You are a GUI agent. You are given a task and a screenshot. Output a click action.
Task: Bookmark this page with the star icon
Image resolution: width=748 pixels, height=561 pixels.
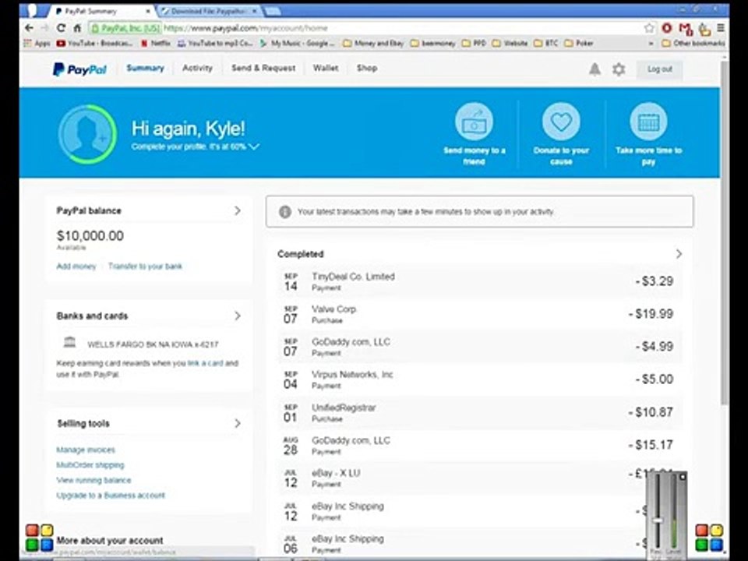coord(649,28)
